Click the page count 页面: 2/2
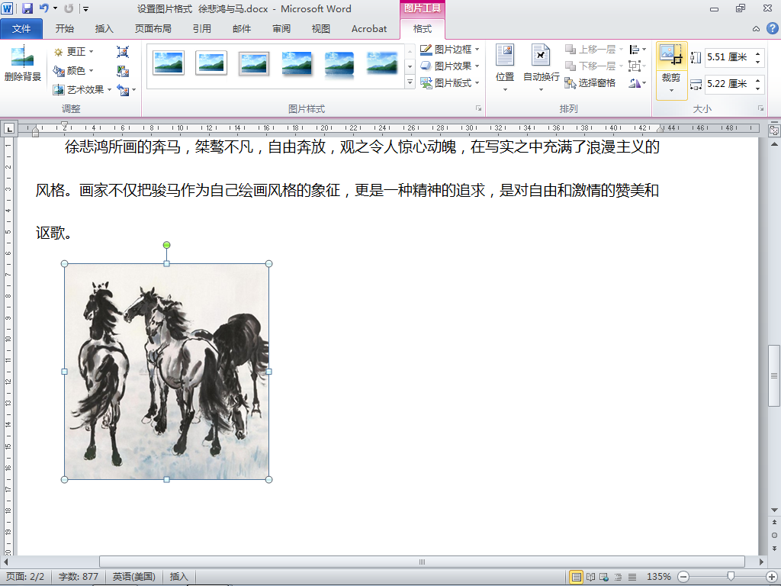Screen dimensions: 781x586 point(25,577)
